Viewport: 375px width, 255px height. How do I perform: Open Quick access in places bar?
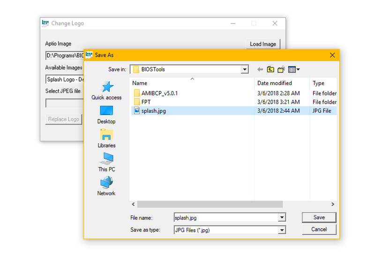(x=106, y=91)
